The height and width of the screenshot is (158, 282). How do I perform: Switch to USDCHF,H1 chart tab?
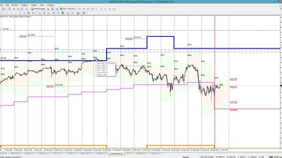[x=58, y=154]
